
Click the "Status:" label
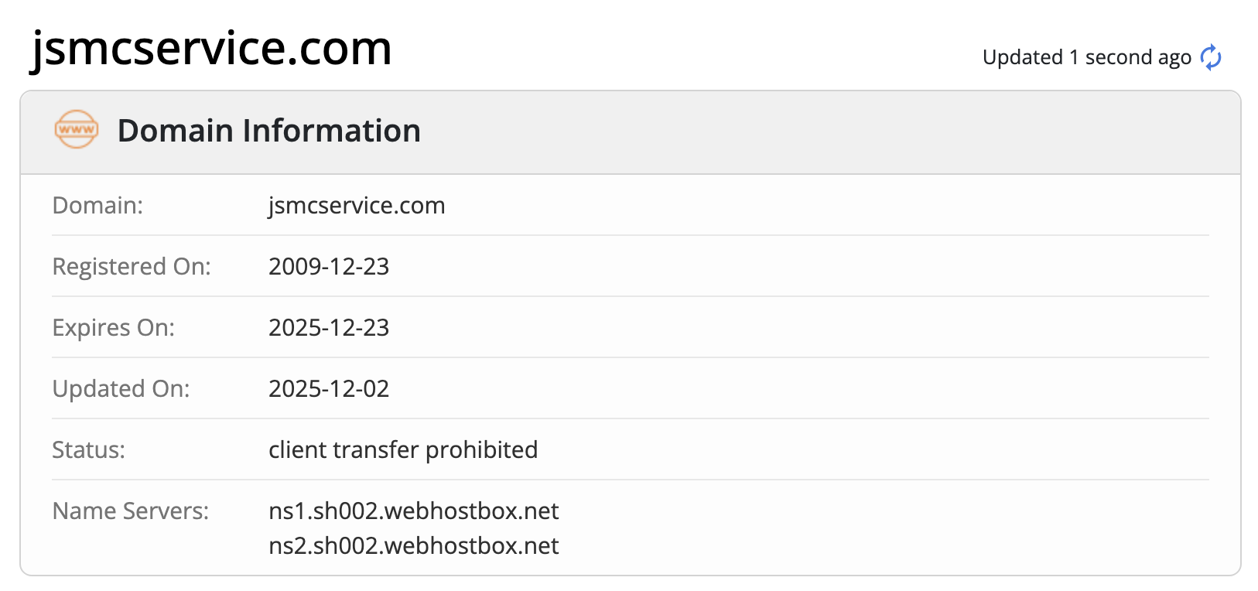click(x=88, y=450)
